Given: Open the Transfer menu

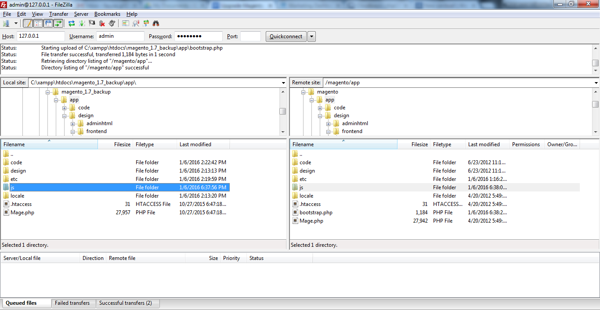Looking at the screenshot, I should pyautogui.click(x=58, y=14).
